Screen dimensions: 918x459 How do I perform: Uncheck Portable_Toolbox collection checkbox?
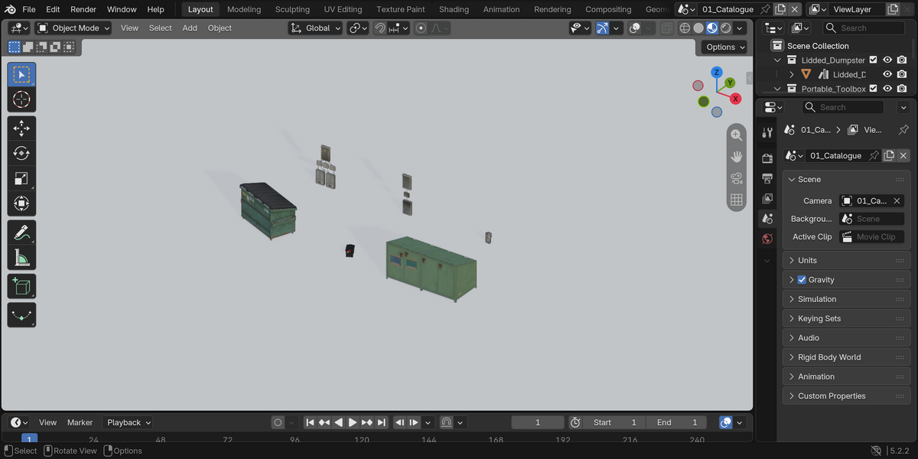pos(873,89)
